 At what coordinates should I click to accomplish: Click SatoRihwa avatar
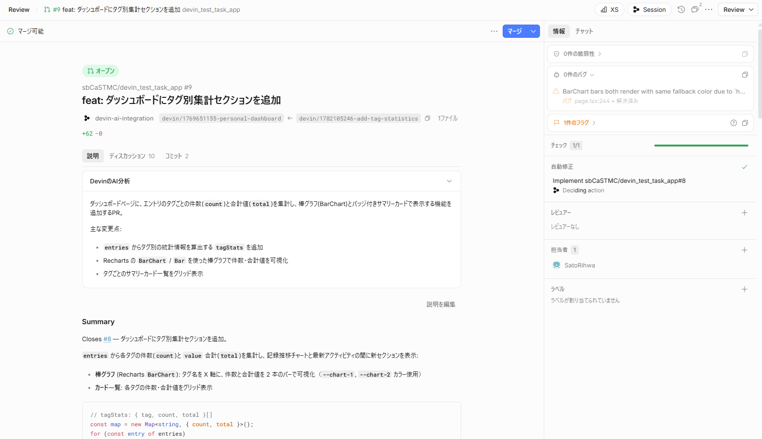[557, 266]
